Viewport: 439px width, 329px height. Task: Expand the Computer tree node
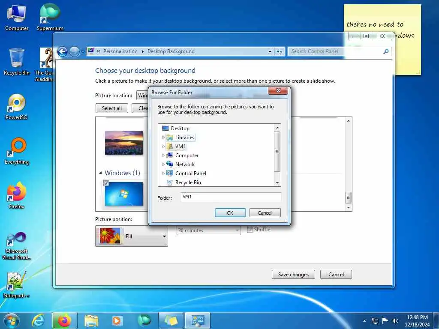click(163, 155)
